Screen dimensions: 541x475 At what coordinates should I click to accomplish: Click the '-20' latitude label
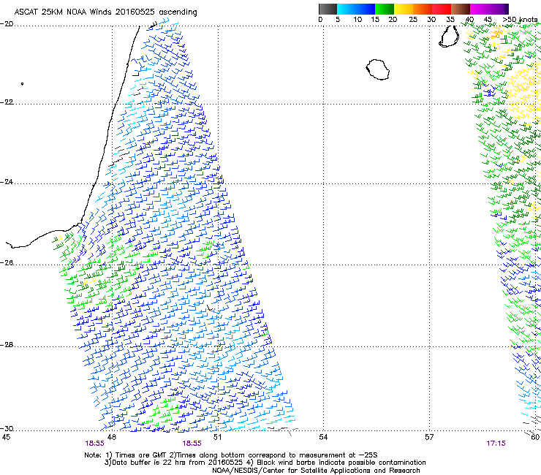click(7, 24)
